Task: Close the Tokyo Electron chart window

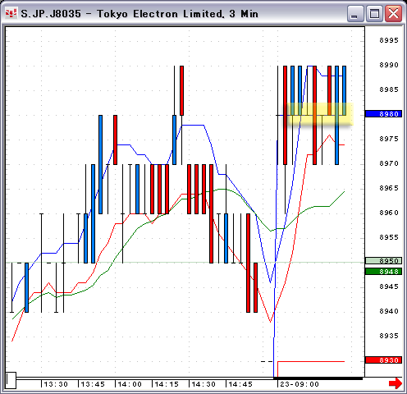Action: 393,13
